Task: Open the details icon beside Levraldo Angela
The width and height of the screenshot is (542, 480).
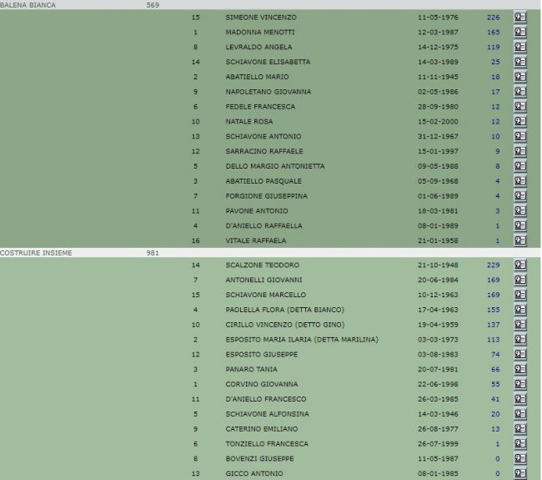Action: click(520, 47)
